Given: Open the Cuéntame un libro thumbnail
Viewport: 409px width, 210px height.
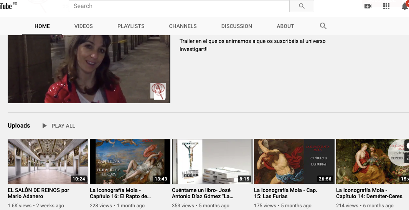Looking at the screenshot, I should (212, 161).
